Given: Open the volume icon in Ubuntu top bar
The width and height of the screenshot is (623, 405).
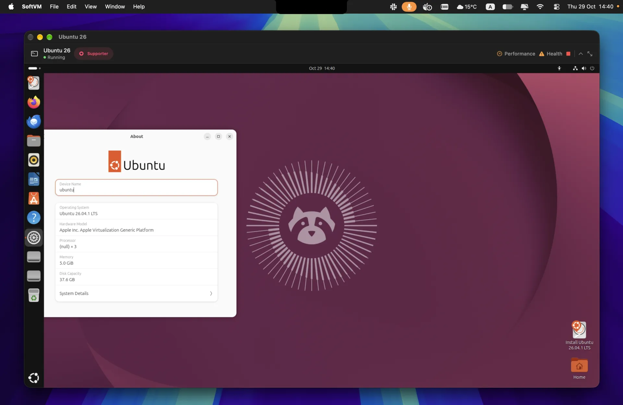Looking at the screenshot, I should click(x=584, y=68).
